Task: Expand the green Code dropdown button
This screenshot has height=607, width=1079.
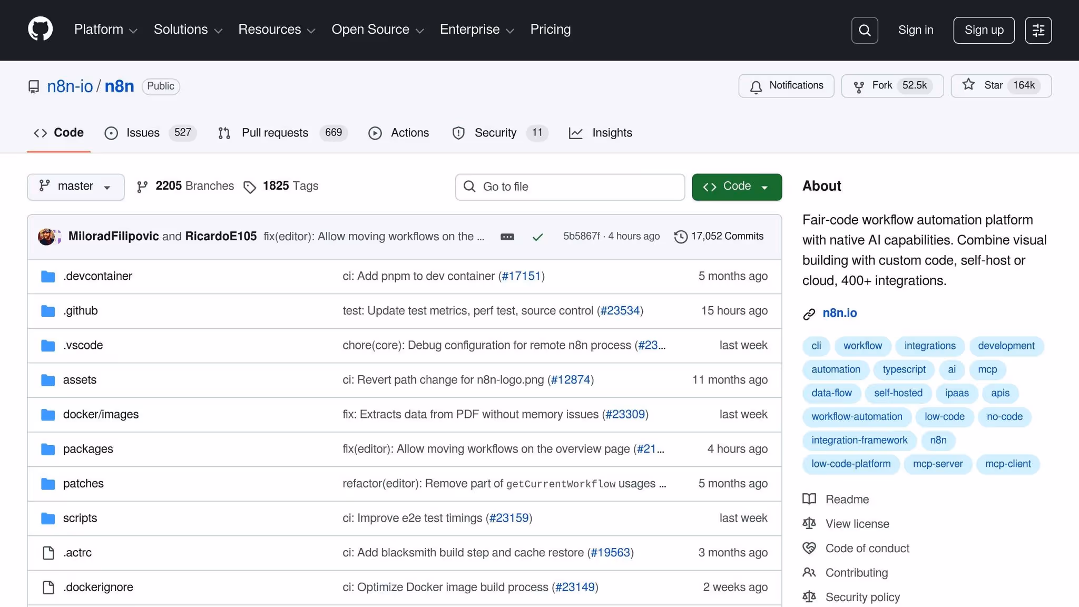Action: click(x=737, y=187)
